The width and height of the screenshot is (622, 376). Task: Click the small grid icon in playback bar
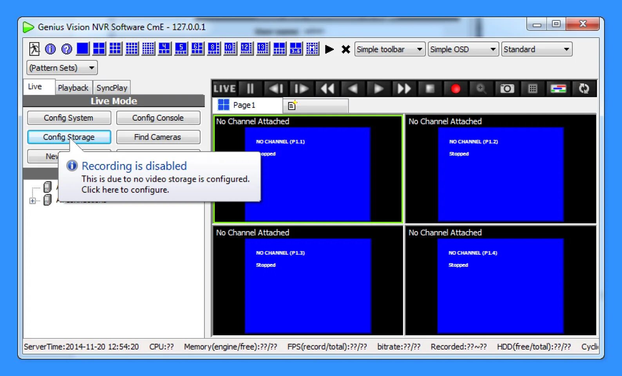(x=533, y=89)
